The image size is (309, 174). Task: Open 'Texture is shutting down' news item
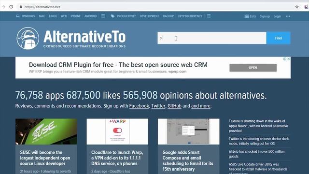(258, 126)
